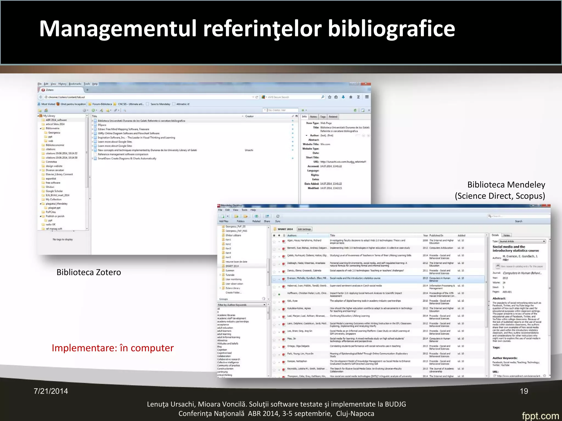Toggle favorite star for Kok, Ayse row
Viewport: 562px width, 421px height.
pyautogui.click(x=274, y=302)
